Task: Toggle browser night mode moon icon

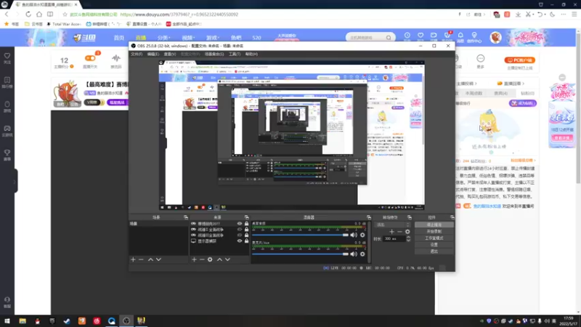Action: click(x=552, y=15)
